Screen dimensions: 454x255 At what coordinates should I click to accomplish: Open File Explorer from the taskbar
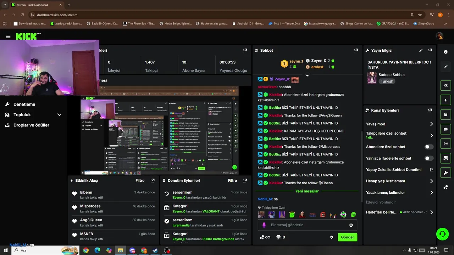click(x=120, y=250)
